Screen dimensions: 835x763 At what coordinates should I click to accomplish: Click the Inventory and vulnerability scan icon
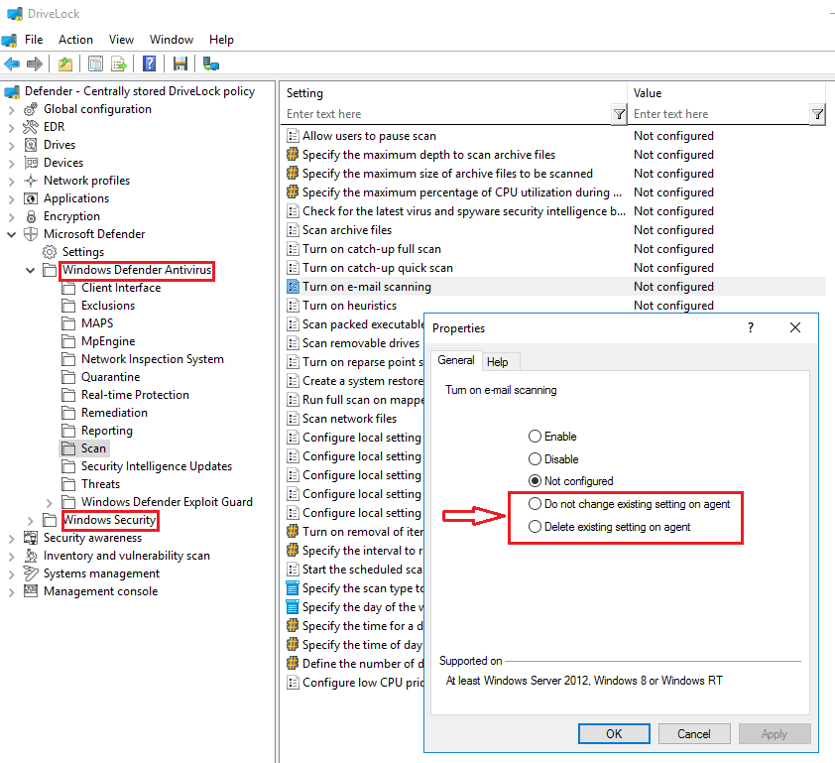(31, 556)
